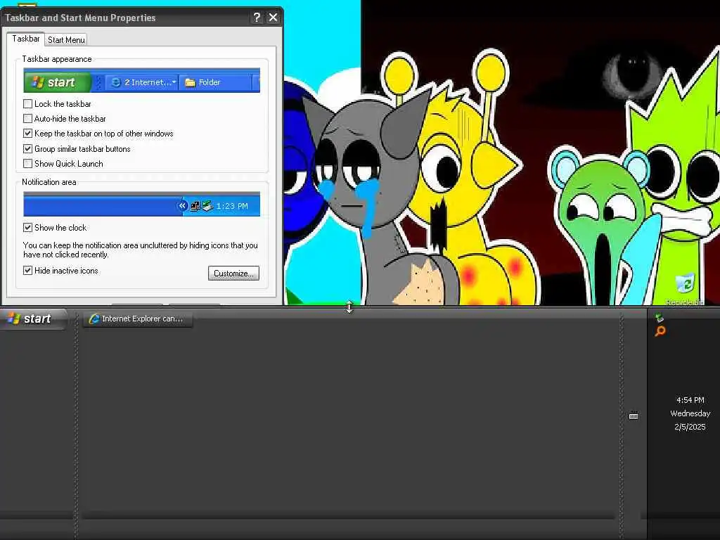Click the Wednesday text in the clock
Screen dimensions: 720x540
[x=690, y=413]
